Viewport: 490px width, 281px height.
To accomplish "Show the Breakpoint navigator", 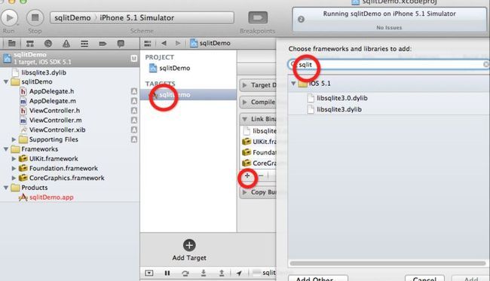I will [x=103, y=44].
